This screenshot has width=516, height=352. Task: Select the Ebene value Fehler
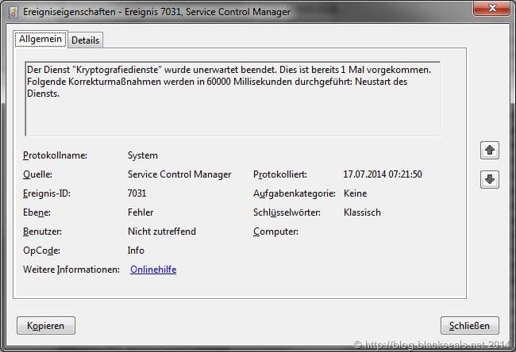tap(141, 212)
